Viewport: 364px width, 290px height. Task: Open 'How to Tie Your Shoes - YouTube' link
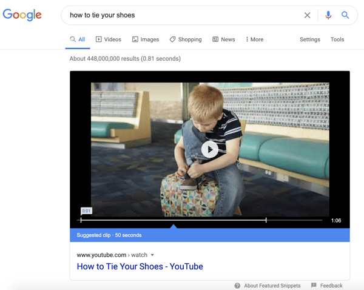tap(140, 266)
